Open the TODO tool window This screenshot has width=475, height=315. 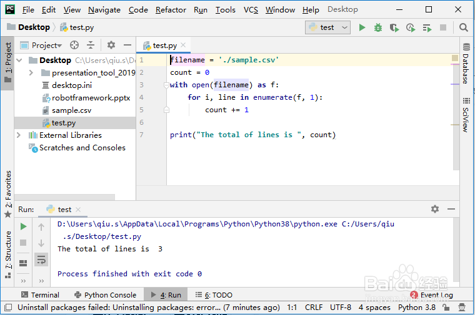click(x=214, y=295)
